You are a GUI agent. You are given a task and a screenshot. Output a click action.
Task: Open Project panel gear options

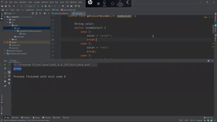click(x=45, y=14)
